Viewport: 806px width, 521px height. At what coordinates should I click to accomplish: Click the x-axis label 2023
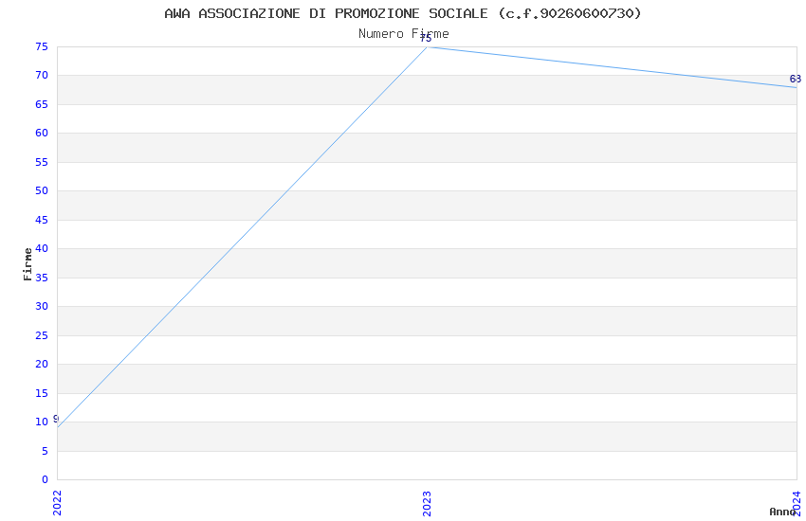pyautogui.click(x=427, y=503)
